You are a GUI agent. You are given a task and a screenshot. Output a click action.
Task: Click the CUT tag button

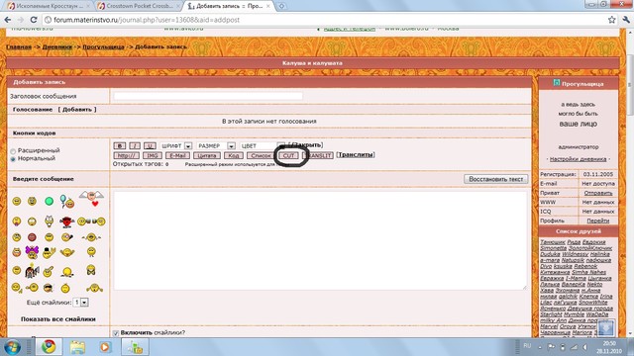point(288,155)
